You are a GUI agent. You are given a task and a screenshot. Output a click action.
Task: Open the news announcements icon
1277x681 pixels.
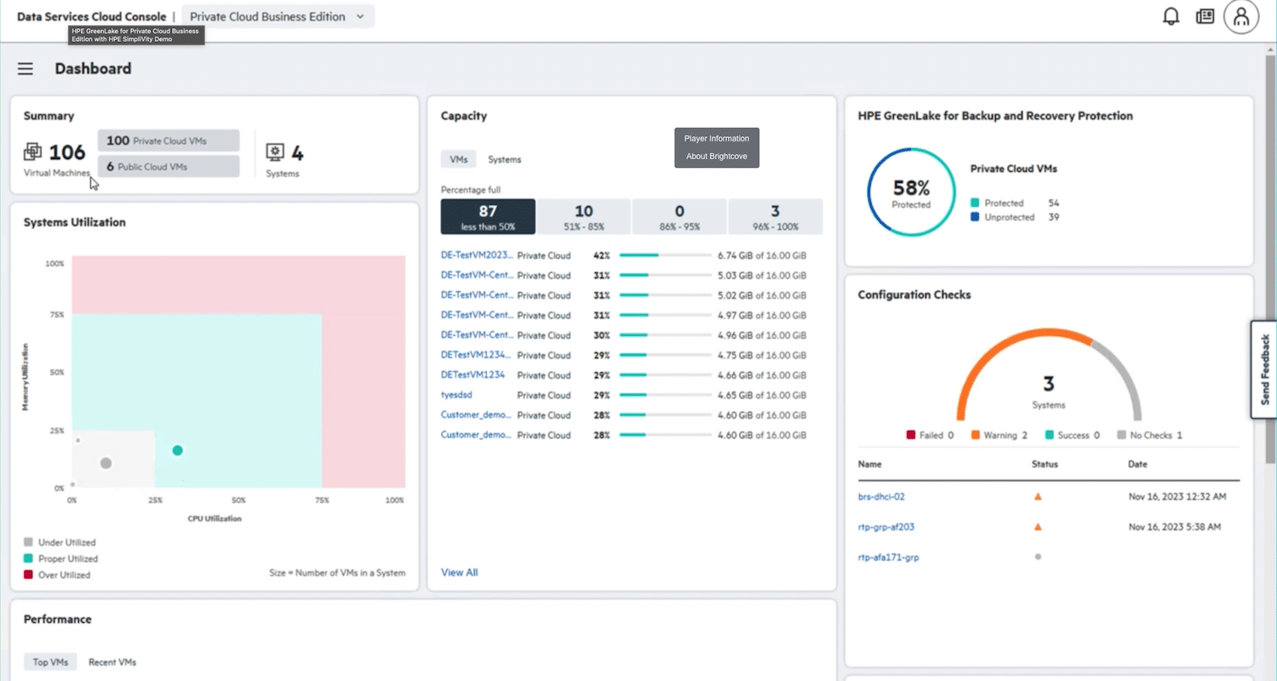1205,16
